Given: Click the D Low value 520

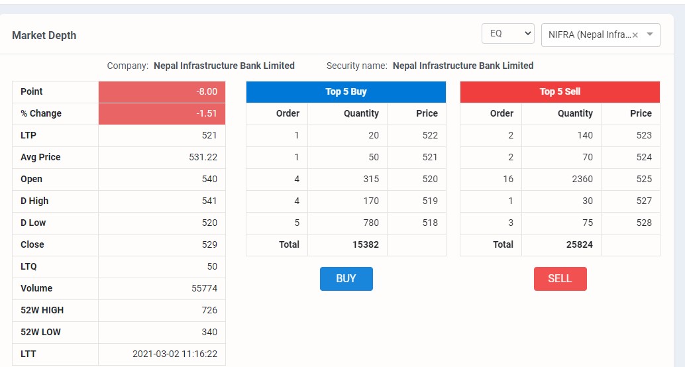Looking at the screenshot, I should (210, 223).
